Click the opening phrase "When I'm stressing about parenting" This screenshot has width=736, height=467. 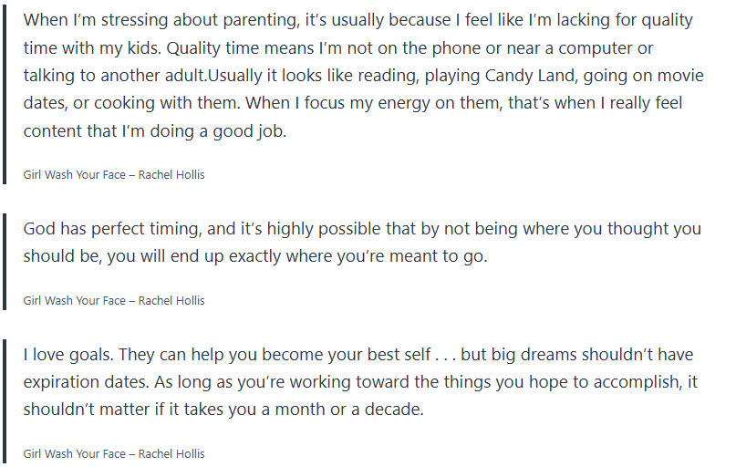click(150, 19)
